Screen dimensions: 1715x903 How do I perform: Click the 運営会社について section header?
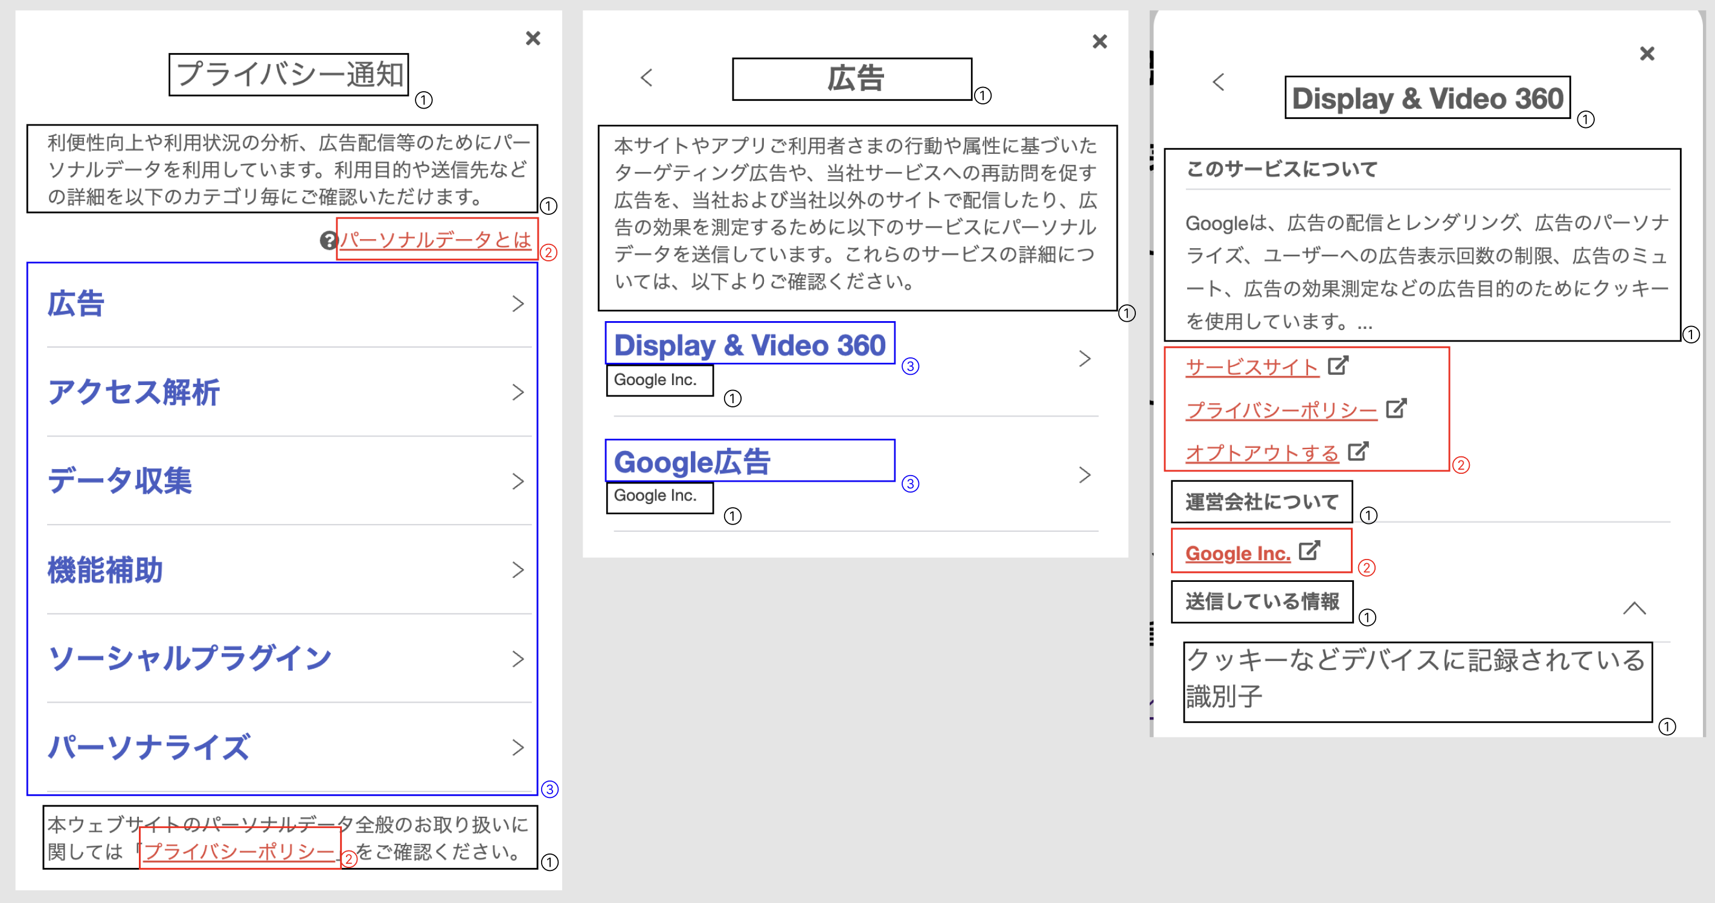point(1261,501)
